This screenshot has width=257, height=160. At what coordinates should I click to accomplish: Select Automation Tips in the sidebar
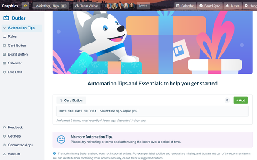22,28
